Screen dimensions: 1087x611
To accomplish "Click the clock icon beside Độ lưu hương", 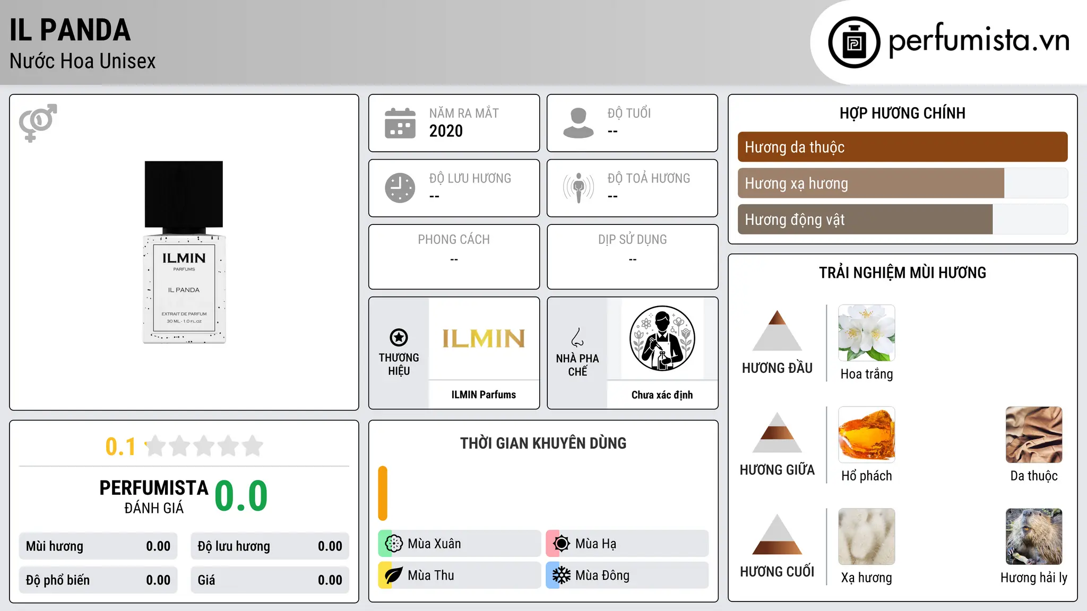I will 400,188.
